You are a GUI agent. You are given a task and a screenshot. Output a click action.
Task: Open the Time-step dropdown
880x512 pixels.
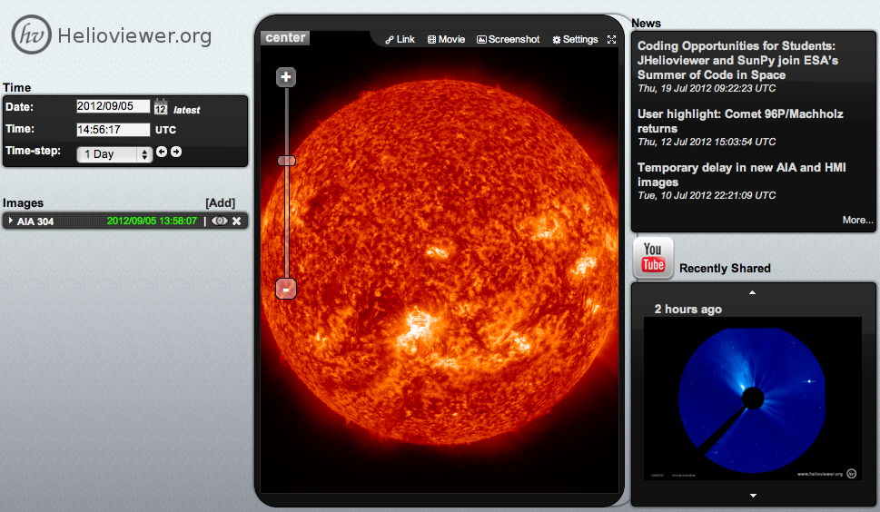[x=115, y=154]
